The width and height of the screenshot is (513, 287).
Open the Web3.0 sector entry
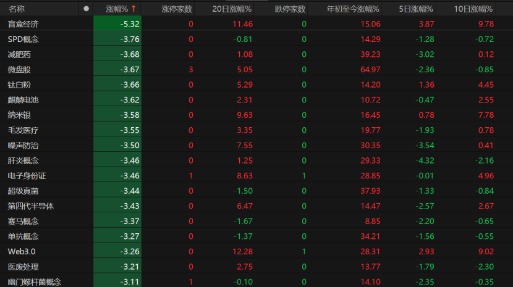[22, 251]
